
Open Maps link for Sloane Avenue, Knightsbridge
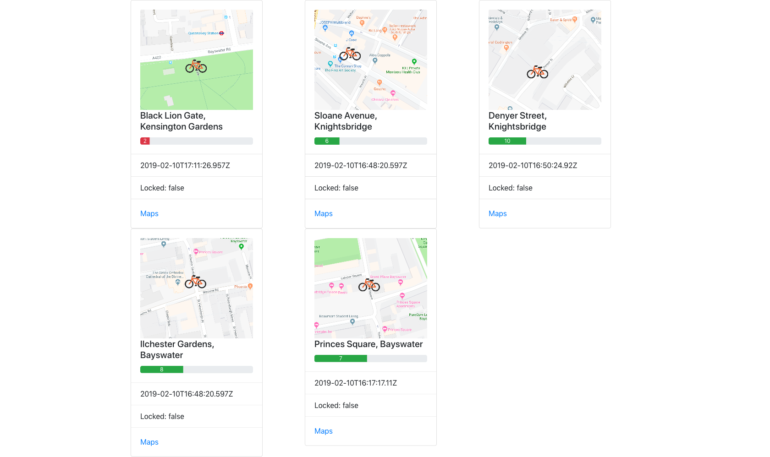click(324, 213)
